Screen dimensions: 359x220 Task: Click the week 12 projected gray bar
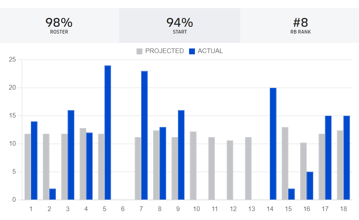(x=230, y=170)
